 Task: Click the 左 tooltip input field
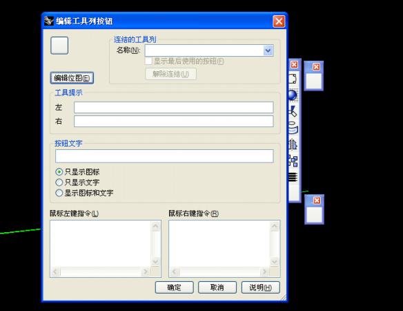coord(173,107)
